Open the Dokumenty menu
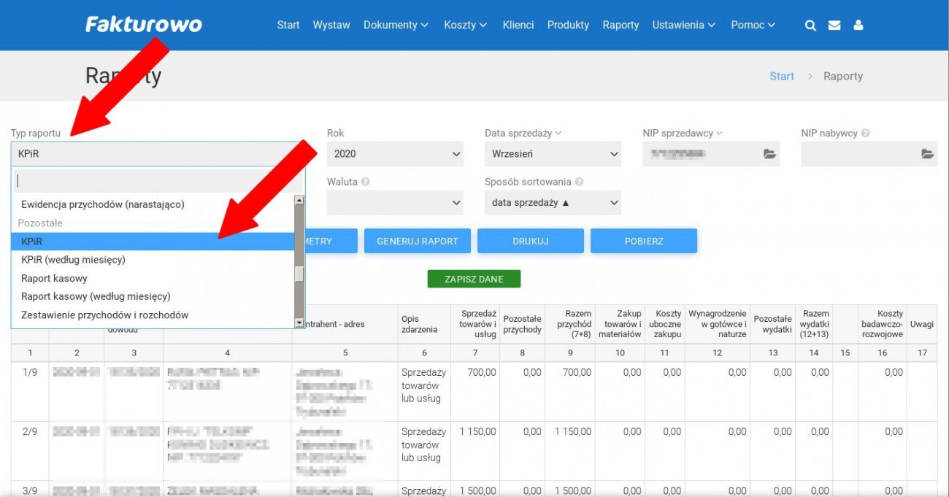This screenshot has height=497, width=949. pyautogui.click(x=396, y=25)
